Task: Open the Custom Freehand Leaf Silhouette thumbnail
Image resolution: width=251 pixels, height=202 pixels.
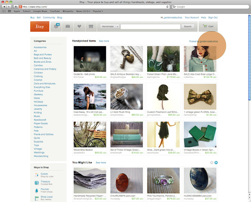Action: tap(163, 97)
